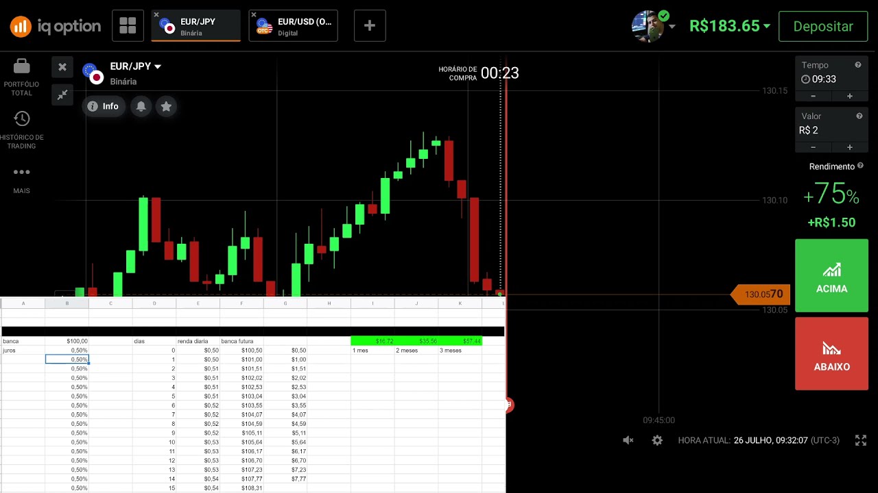Screen dimensions: 878x493
Task: Click the 130.0570 current price tag
Action: (760, 294)
